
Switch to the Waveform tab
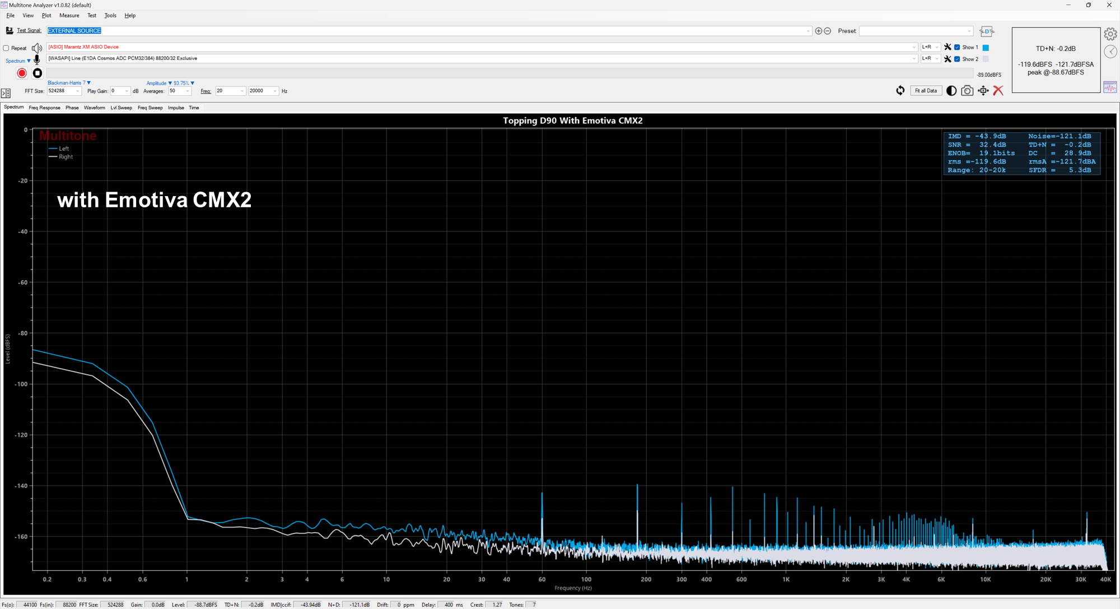tap(95, 108)
